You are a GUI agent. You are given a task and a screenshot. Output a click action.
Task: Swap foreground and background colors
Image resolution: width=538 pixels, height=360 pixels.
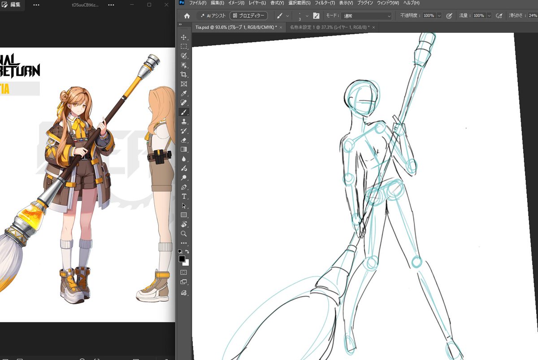click(187, 252)
